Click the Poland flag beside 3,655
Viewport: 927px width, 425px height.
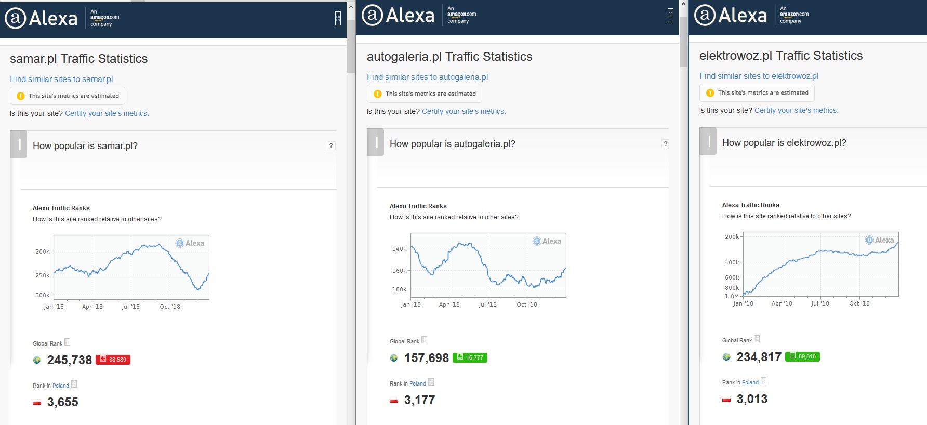pyautogui.click(x=37, y=402)
